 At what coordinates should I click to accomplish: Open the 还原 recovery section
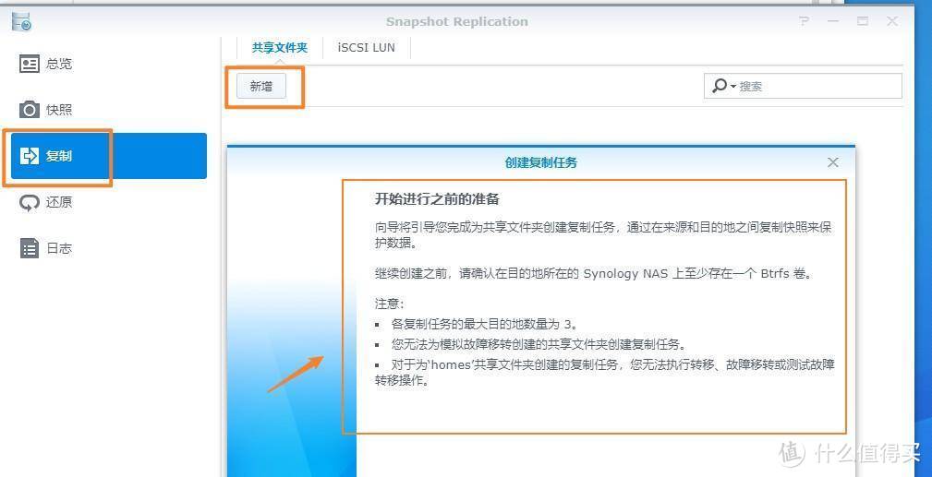pyautogui.click(x=108, y=202)
